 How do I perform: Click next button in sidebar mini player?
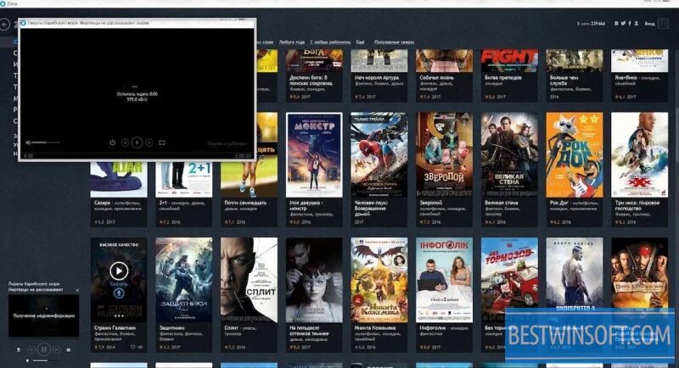coord(56,349)
